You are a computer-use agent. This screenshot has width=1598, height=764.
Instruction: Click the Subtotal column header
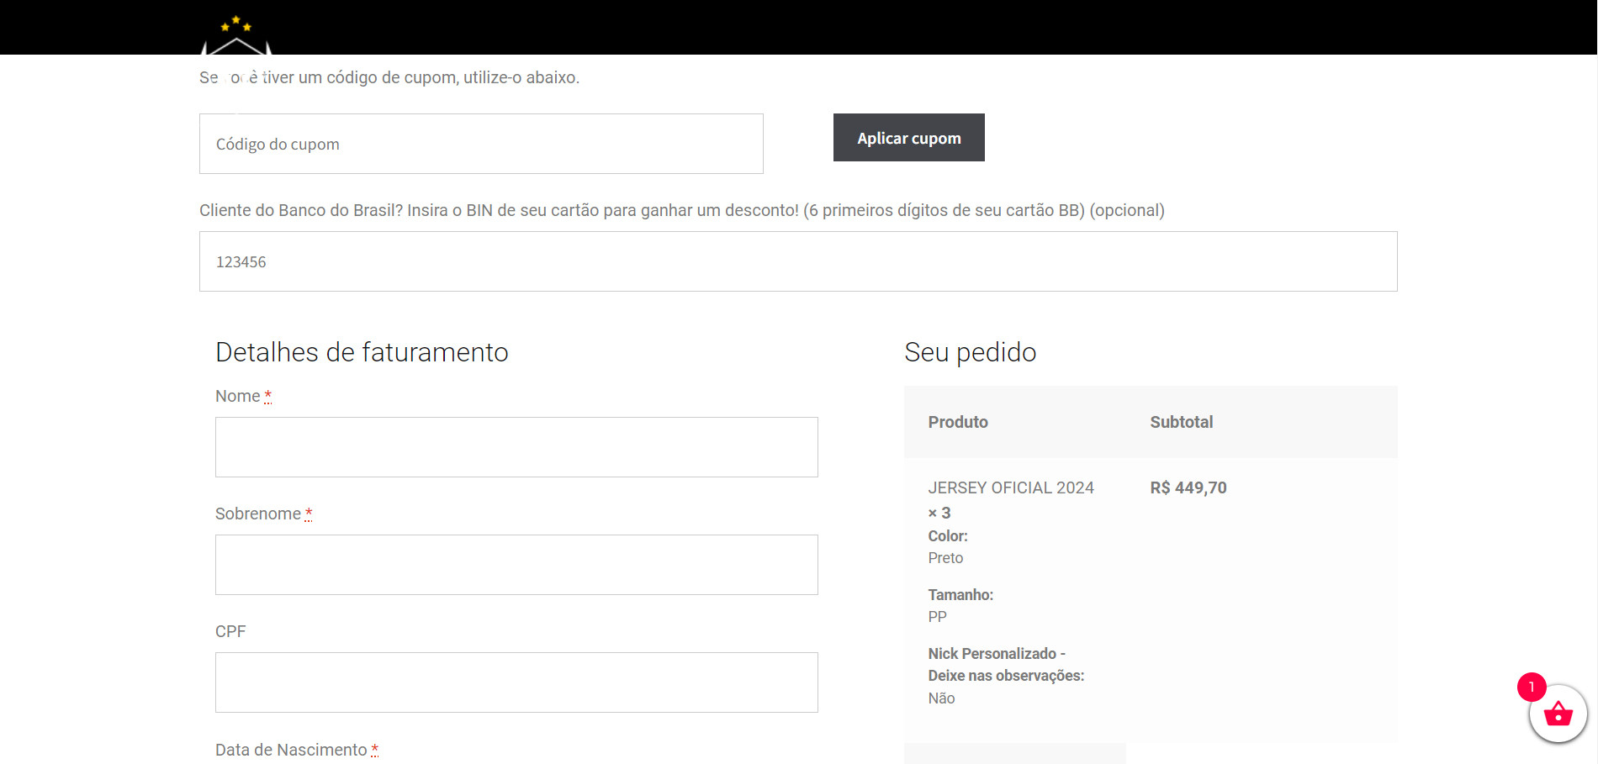pos(1181,422)
